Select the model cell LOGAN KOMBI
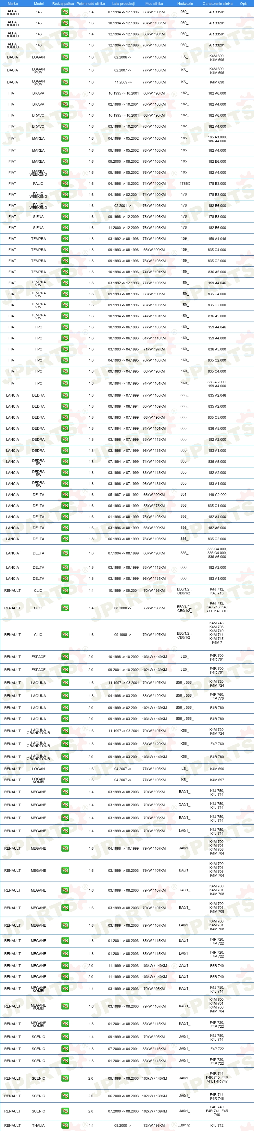Viewport: 254px width, 1131px height. coord(38,780)
